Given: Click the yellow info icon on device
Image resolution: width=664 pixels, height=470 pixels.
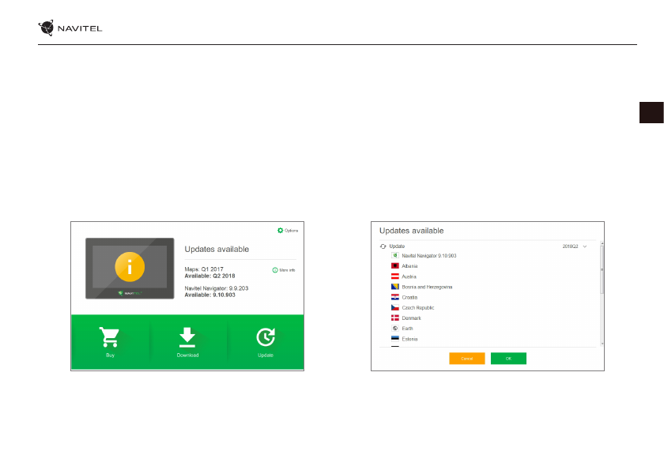Looking at the screenshot, I should [x=130, y=267].
